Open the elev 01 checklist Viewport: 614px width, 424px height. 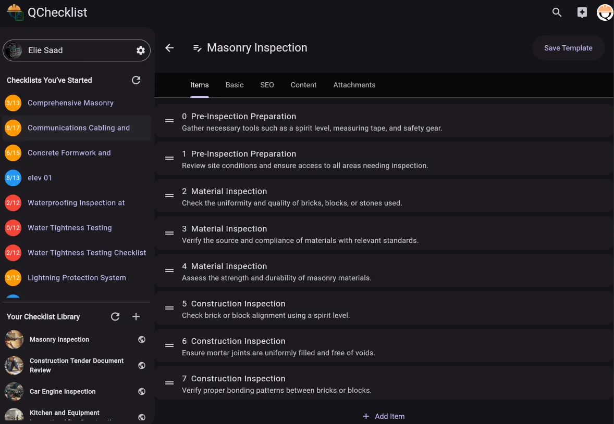40,177
